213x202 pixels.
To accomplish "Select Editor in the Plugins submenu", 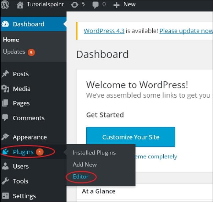I will point(81,176).
